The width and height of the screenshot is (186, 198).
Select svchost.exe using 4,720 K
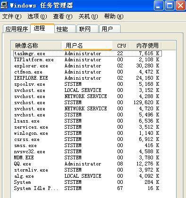[x=87, y=108]
